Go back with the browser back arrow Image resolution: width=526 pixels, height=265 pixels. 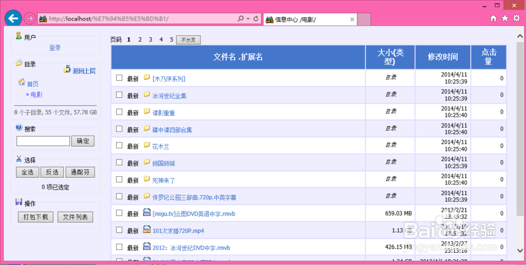coord(13,18)
